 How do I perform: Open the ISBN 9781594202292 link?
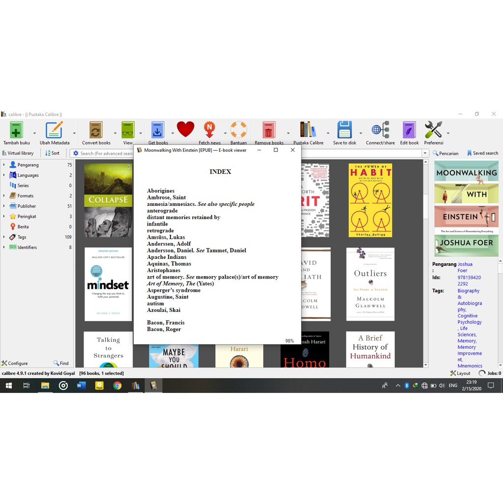pyautogui.click(x=469, y=280)
